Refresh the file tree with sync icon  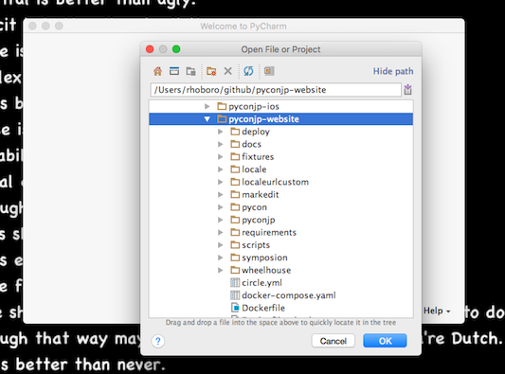tap(248, 71)
